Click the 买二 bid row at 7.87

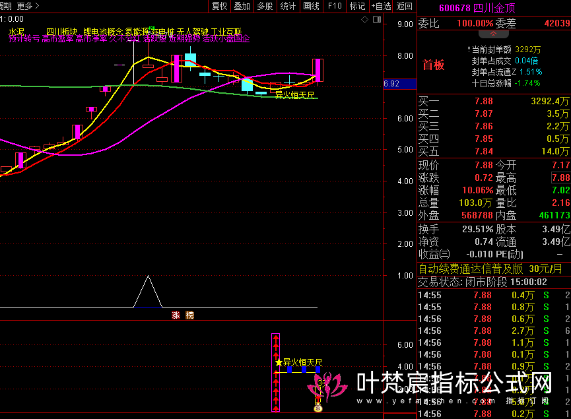pyautogui.click(x=494, y=114)
